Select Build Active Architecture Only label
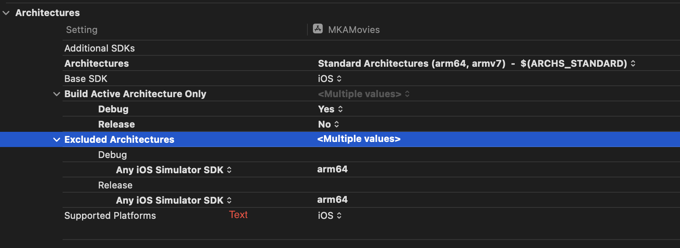 (135, 94)
